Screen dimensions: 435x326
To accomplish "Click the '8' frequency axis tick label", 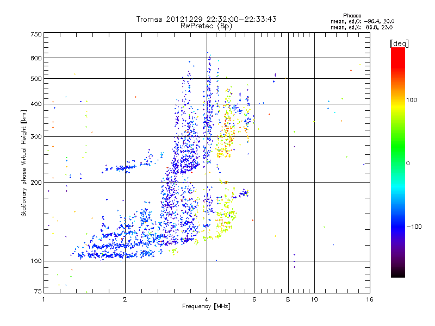I will click(288, 299).
